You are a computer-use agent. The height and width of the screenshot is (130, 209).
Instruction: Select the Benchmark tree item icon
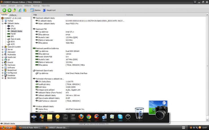point(5,78)
